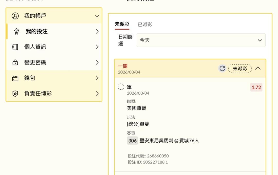Click the 我的帳戶 user profile icon

[x=15, y=16]
